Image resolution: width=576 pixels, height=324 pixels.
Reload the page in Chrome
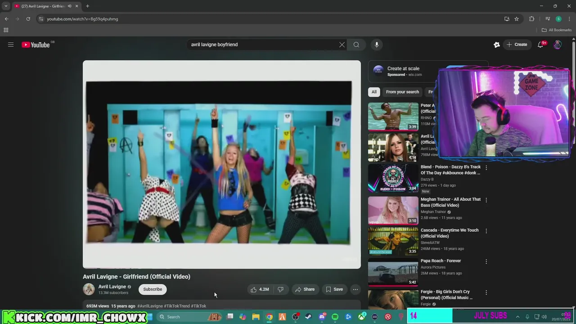click(x=28, y=19)
